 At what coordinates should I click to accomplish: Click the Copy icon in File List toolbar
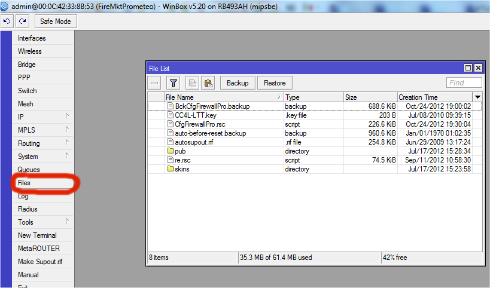click(192, 83)
